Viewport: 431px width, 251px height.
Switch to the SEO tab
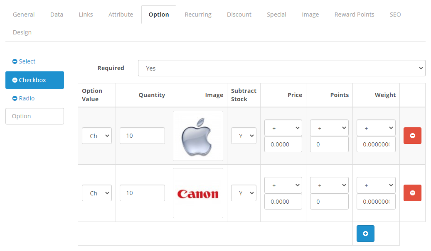click(x=395, y=15)
